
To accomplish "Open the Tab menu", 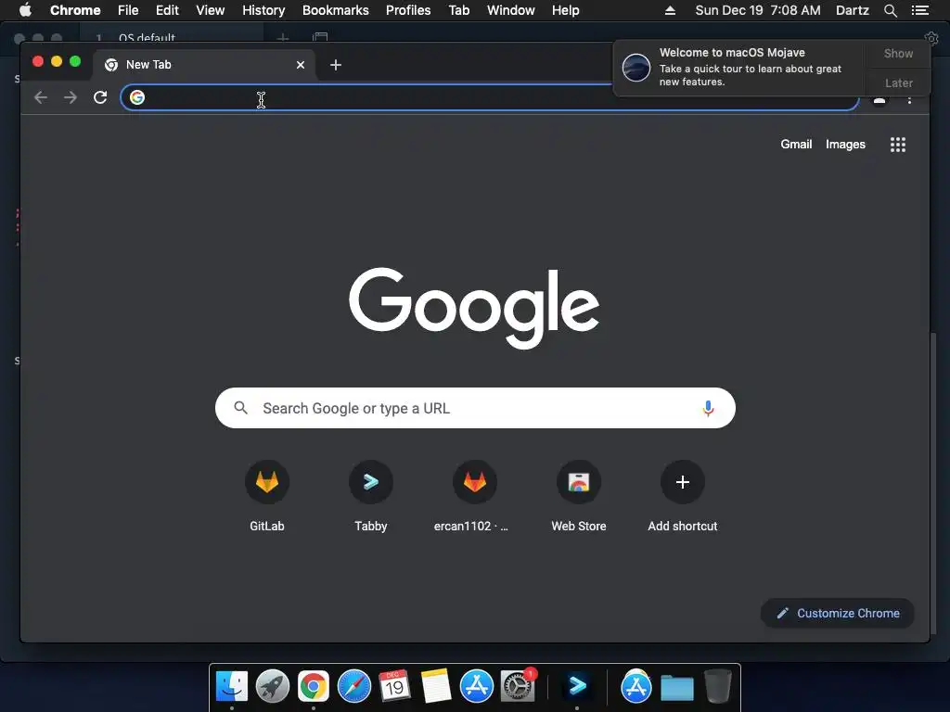I will pos(459,10).
